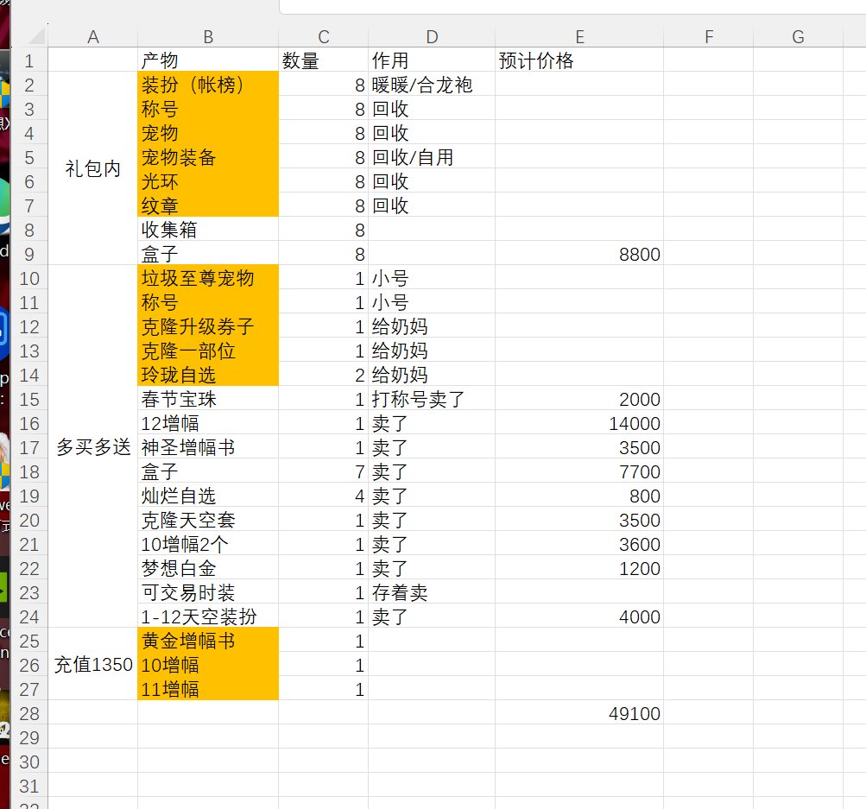Click the cell 宠物装备
866x809 pixels.
pos(208,157)
